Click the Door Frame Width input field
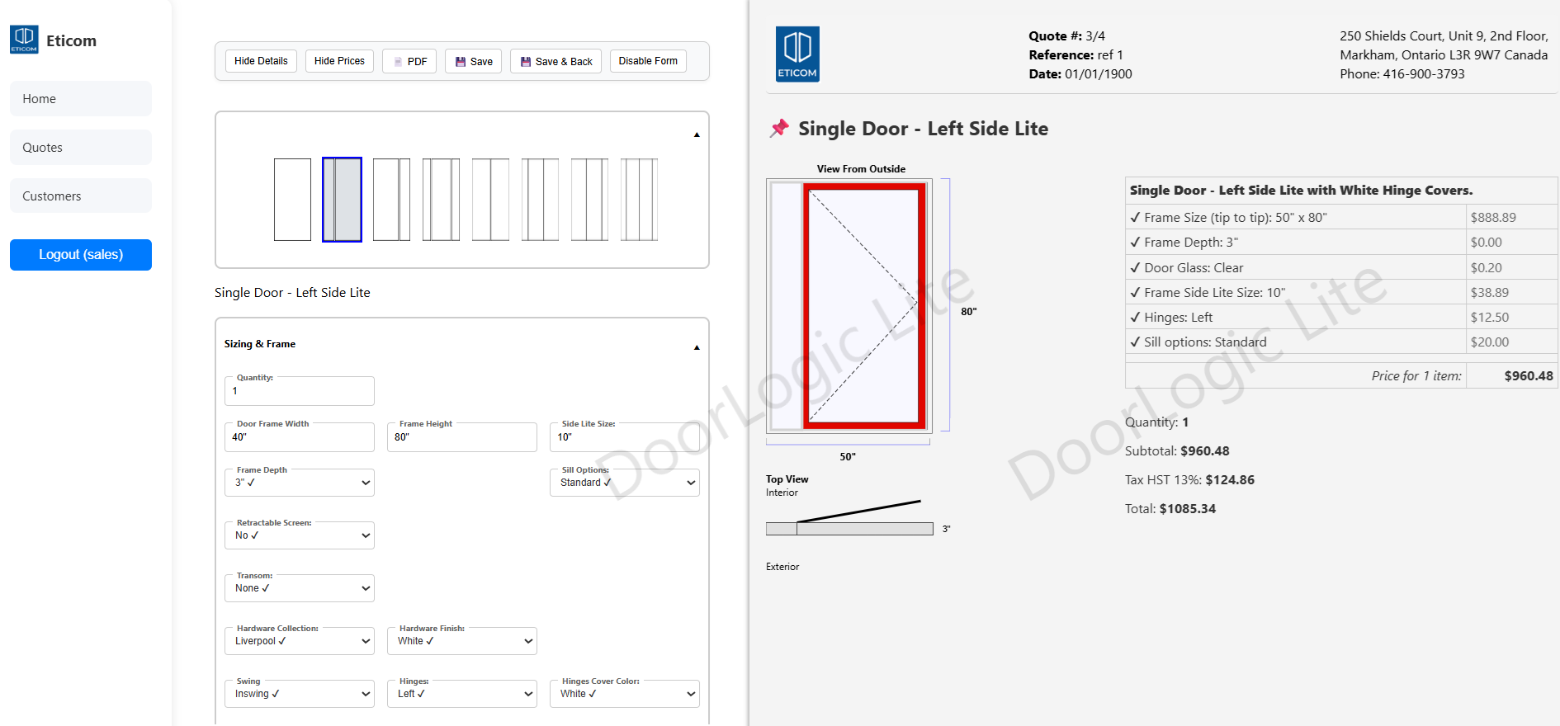This screenshot has height=726, width=1560. [299, 437]
